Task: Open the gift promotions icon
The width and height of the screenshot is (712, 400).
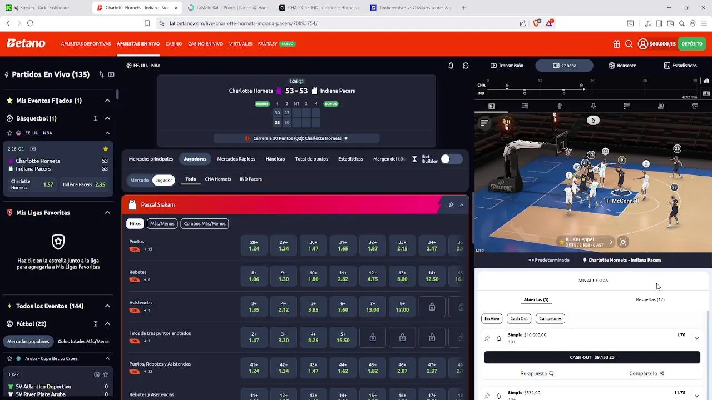Action: click(616, 44)
